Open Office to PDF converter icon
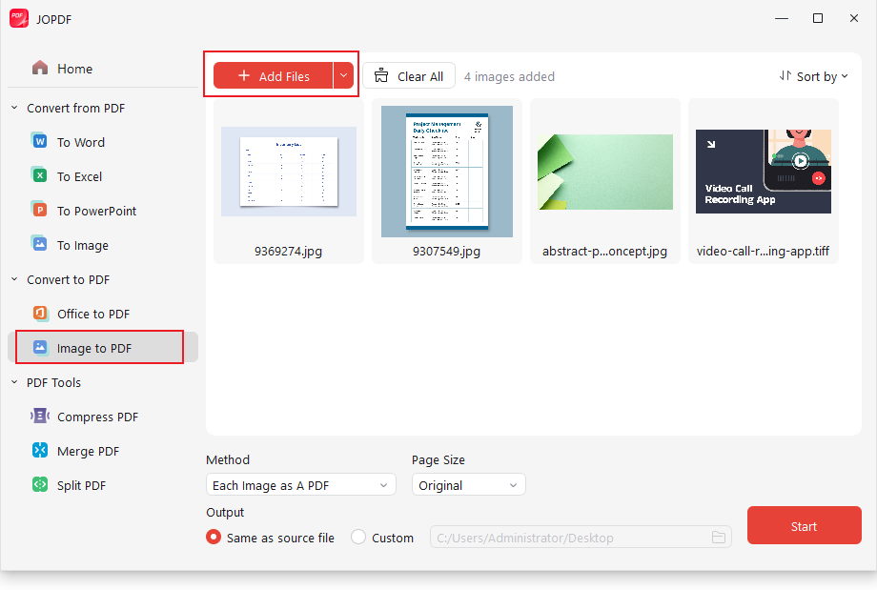This screenshot has height=590, width=877. tap(38, 313)
